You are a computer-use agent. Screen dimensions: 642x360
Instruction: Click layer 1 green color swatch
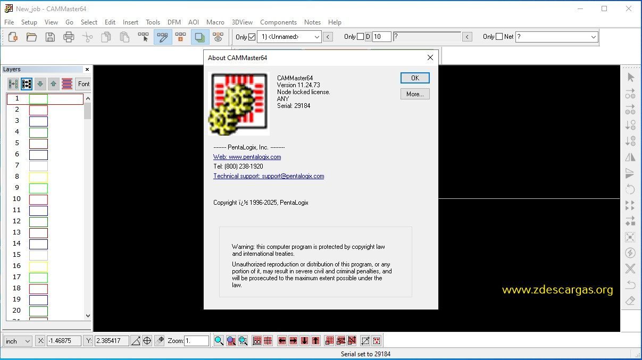click(38, 99)
